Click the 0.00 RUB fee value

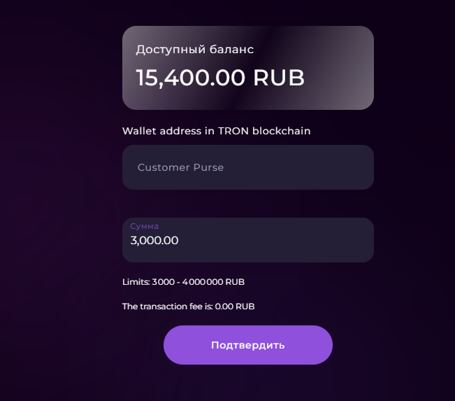point(235,307)
